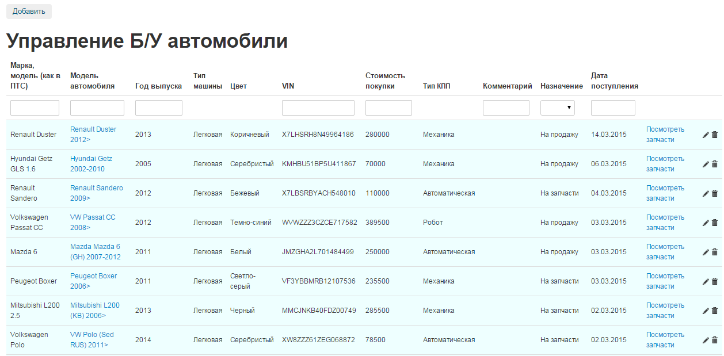Remove the Volkswagen Passat CC record

coord(715,223)
